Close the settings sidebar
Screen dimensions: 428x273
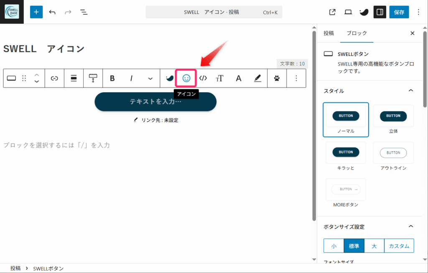[413, 33]
